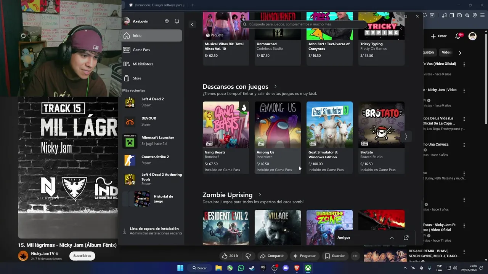Screen dimensions: 488x274
Task: Click Unmourned game title
Action: pos(266,44)
